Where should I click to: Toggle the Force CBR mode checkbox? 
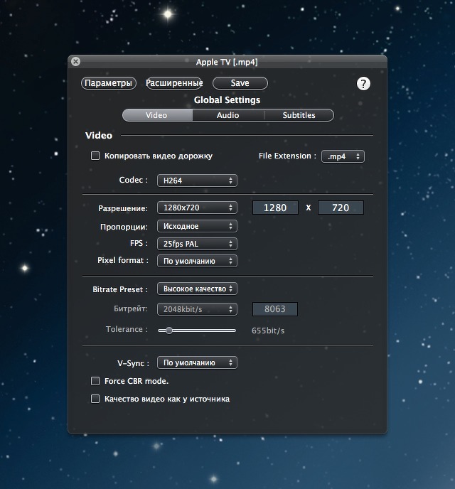(95, 381)
